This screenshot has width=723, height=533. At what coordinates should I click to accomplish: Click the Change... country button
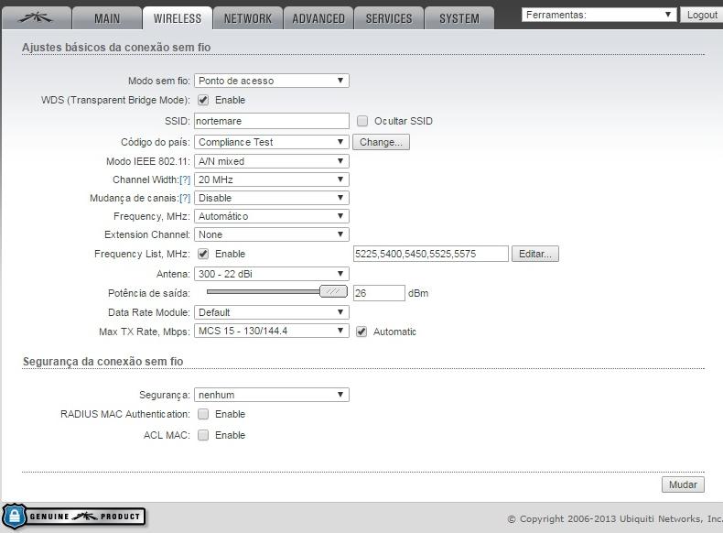pyautogui.click(x=381, y=142)
